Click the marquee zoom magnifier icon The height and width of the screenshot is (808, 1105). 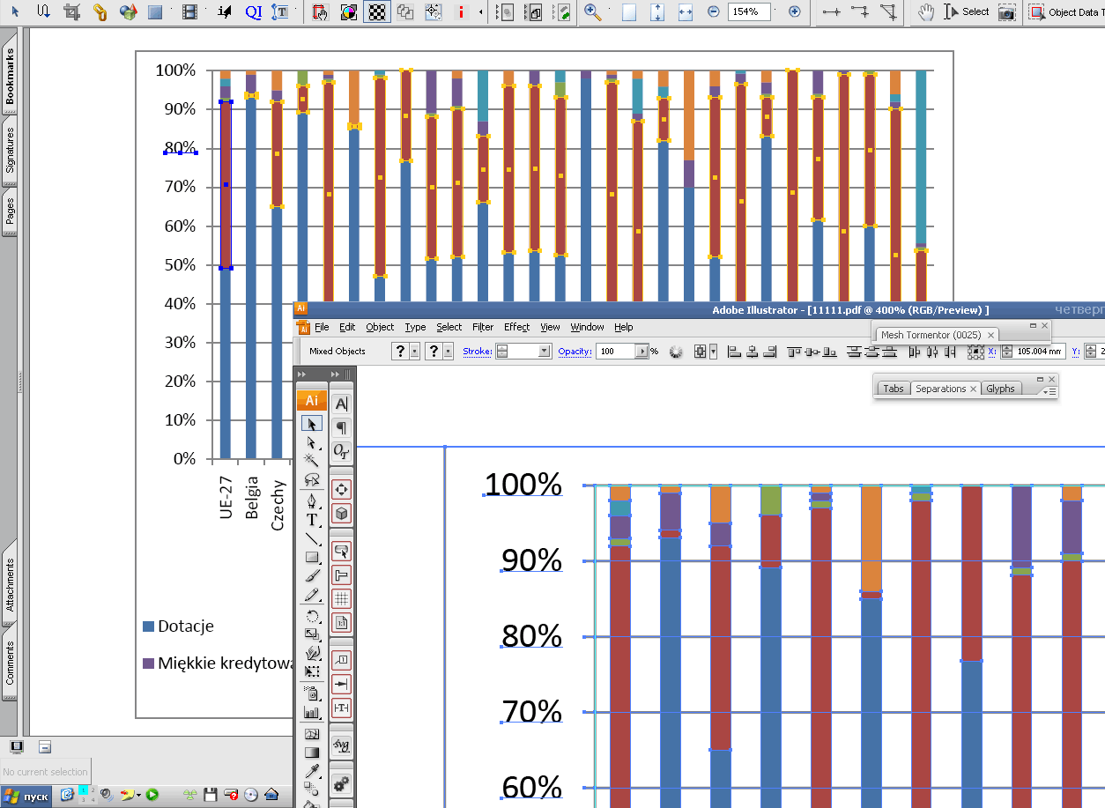(592, 11)
